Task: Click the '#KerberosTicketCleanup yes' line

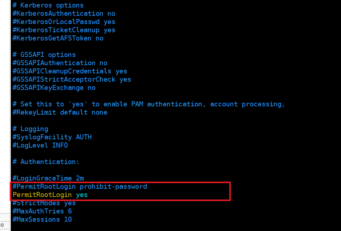Action: click(64, 30)
